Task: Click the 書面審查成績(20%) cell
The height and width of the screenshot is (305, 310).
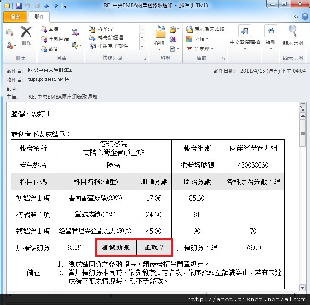Action: coord(95,198)
